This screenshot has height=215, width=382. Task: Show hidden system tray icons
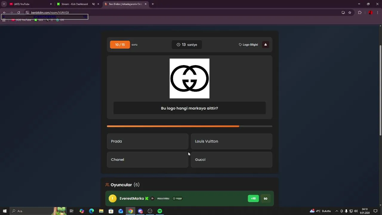(337, 211)
